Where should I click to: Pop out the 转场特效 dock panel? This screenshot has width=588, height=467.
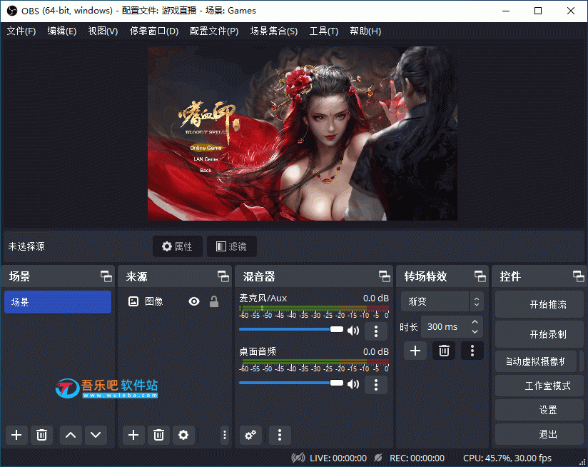coord(480,277)
